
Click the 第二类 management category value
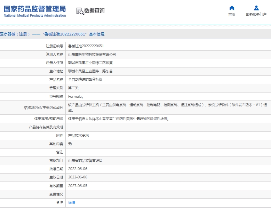73,88
